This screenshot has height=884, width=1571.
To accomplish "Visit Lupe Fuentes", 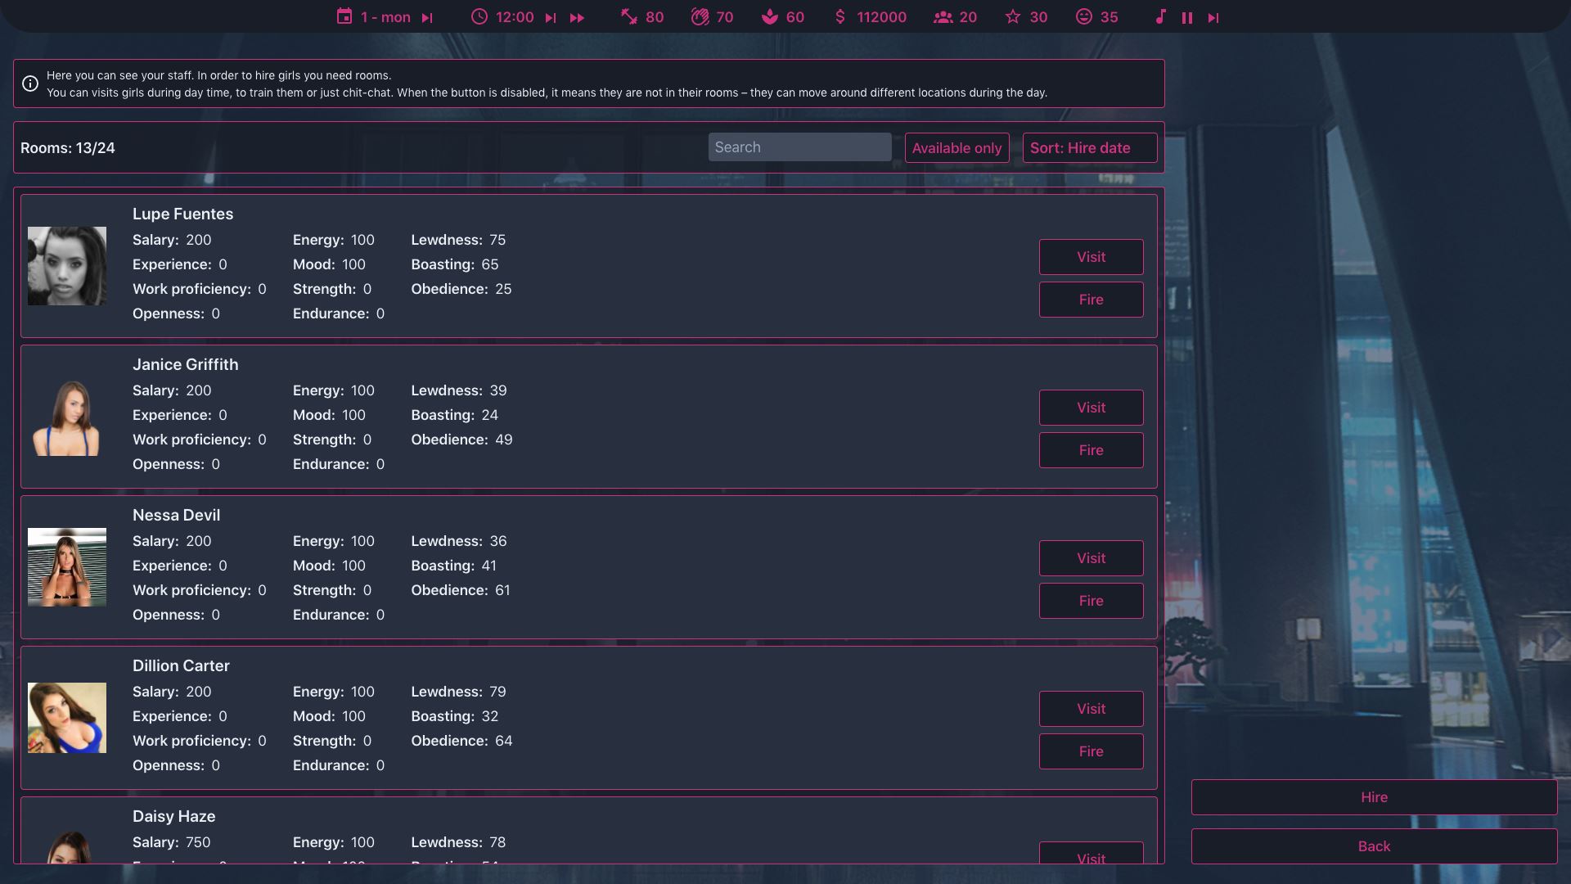I will coord(1091,257).
